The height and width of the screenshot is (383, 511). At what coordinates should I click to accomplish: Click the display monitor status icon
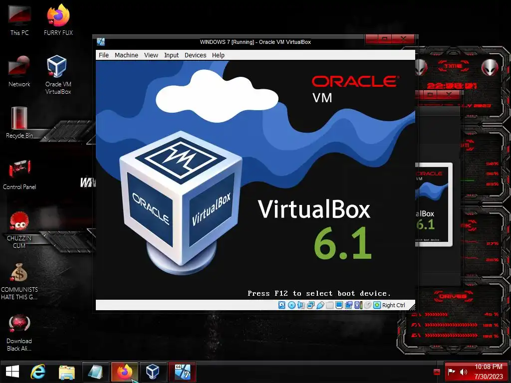[339, 305]
